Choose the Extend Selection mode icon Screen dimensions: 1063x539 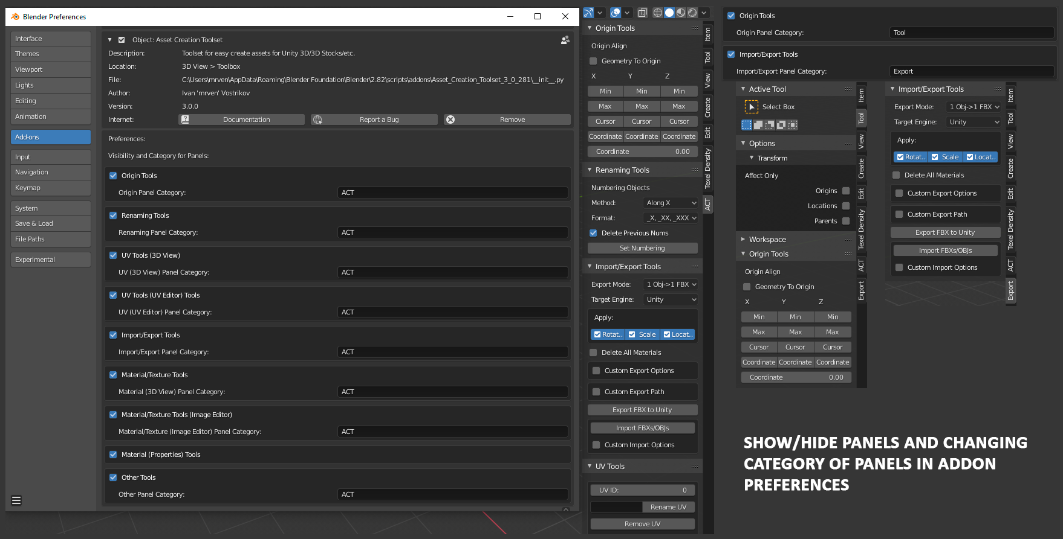[758, 125]
